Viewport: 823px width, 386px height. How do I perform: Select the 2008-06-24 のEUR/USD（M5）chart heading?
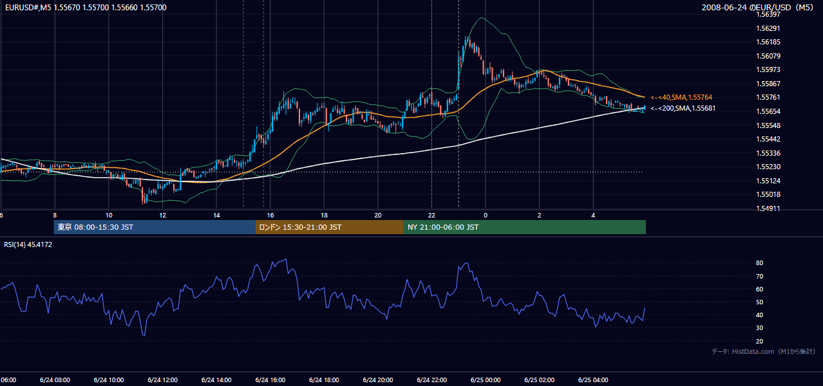click(757, 7)
